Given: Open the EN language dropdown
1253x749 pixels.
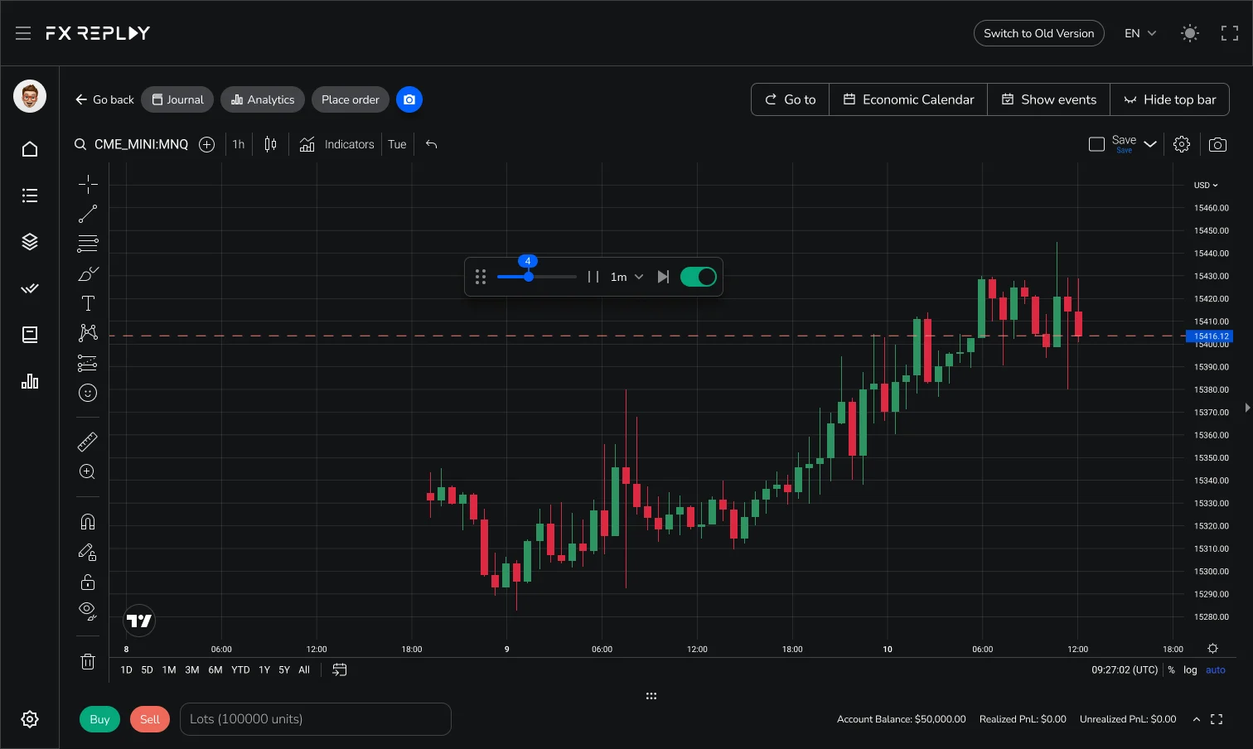Looking at the screenshot, I should (x=1140, y=33).
